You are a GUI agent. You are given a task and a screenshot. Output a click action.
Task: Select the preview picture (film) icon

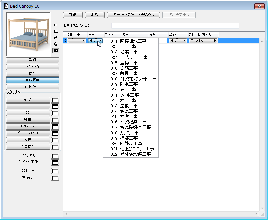[x=56, y=51]
